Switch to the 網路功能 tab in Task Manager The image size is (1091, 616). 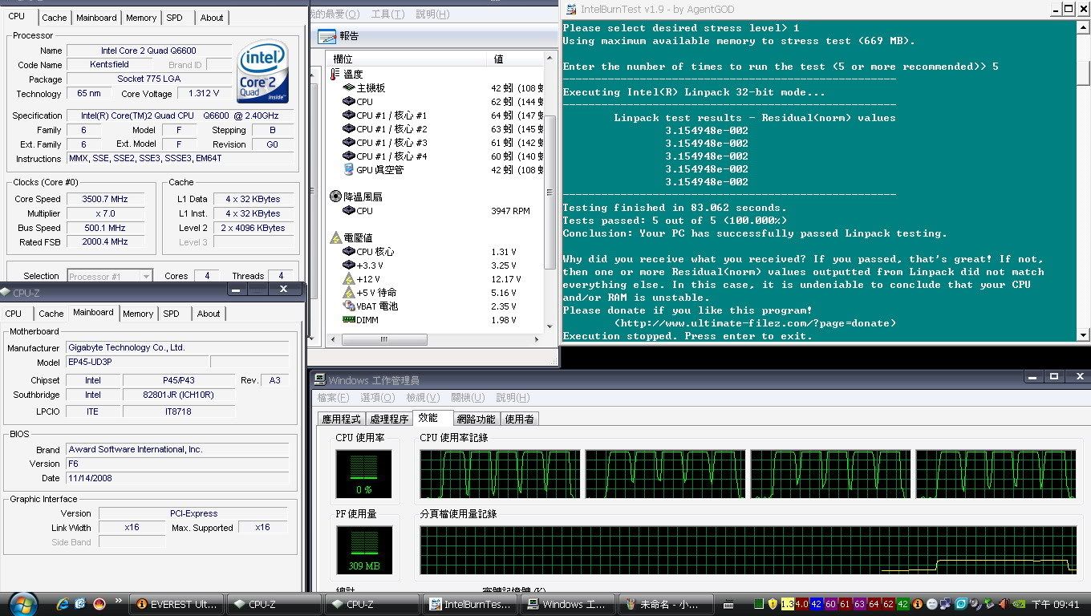coord(477,419)
